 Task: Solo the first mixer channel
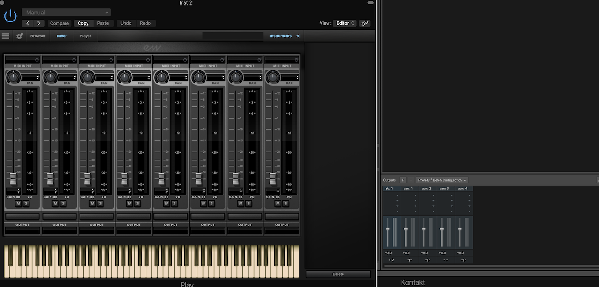pos(26,203)
